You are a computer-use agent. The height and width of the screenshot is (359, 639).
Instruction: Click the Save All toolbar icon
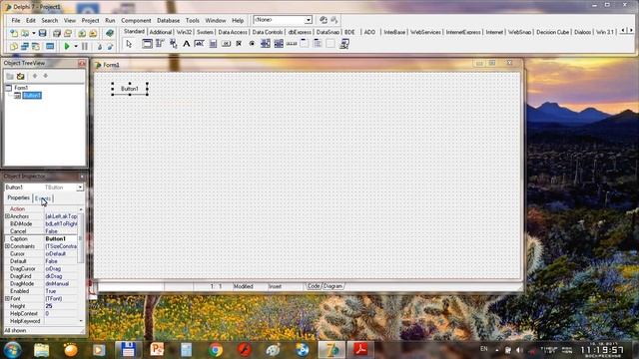coord(57,33)
